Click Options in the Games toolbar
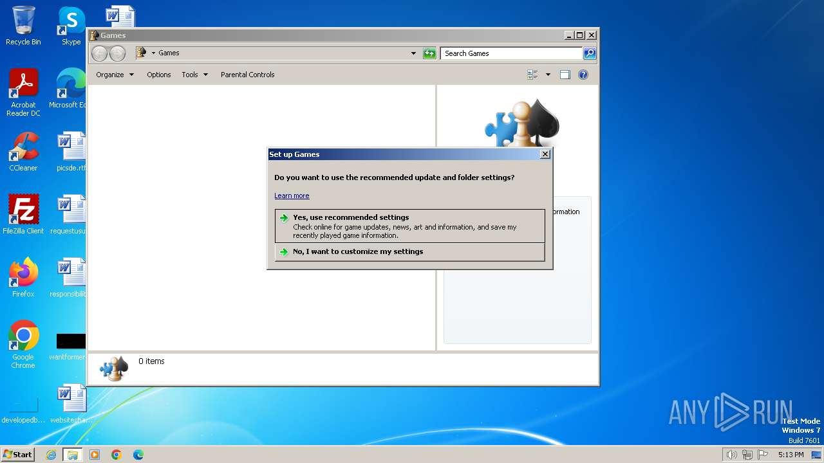Screen dimensions: 824x463 (x=158, y=75)
